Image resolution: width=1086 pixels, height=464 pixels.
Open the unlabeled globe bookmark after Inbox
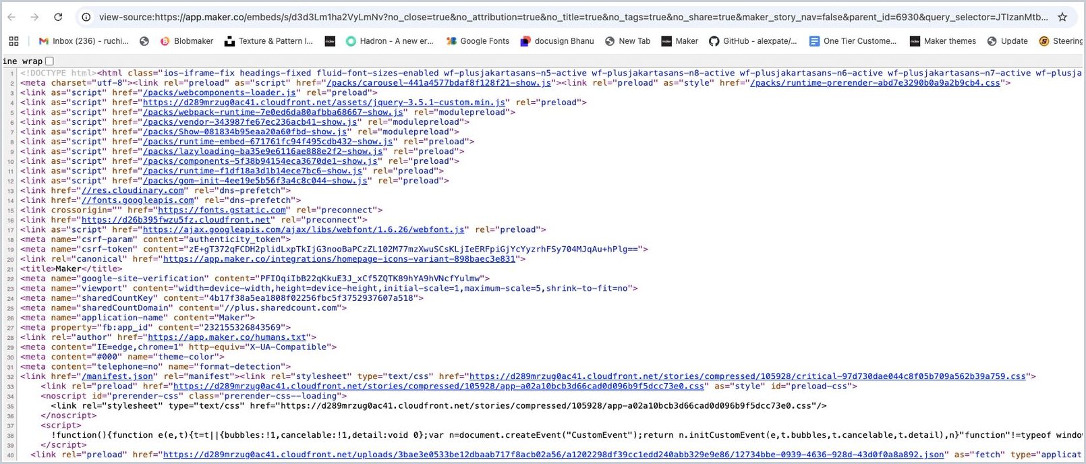(144, 41)
